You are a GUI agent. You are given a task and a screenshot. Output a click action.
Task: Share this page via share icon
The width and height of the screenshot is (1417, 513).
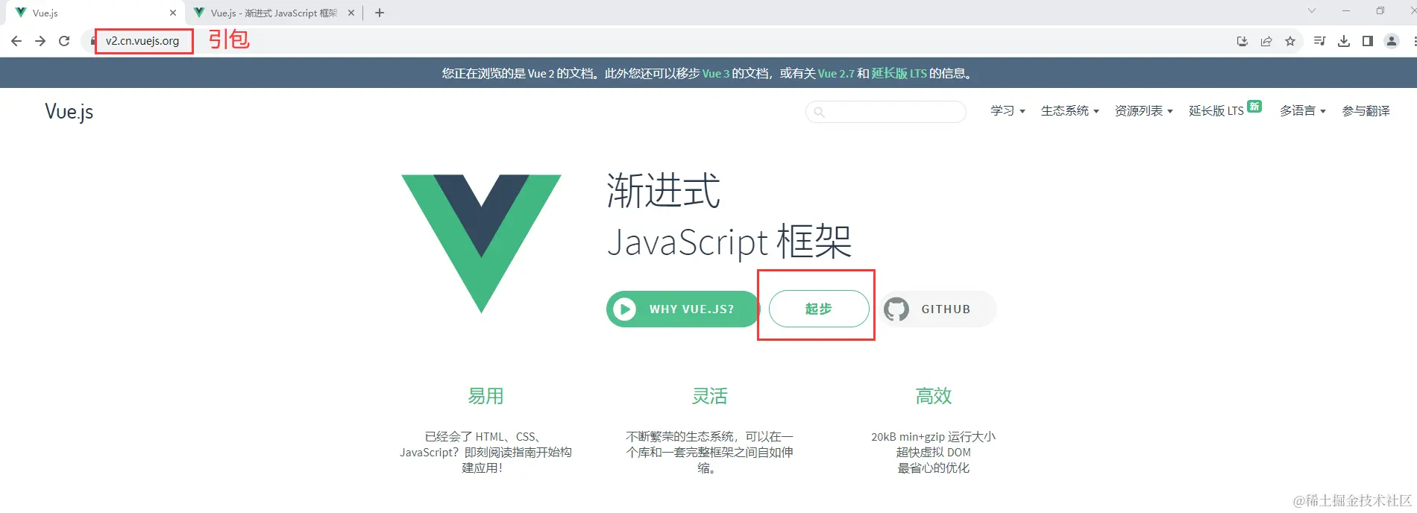1266,41
